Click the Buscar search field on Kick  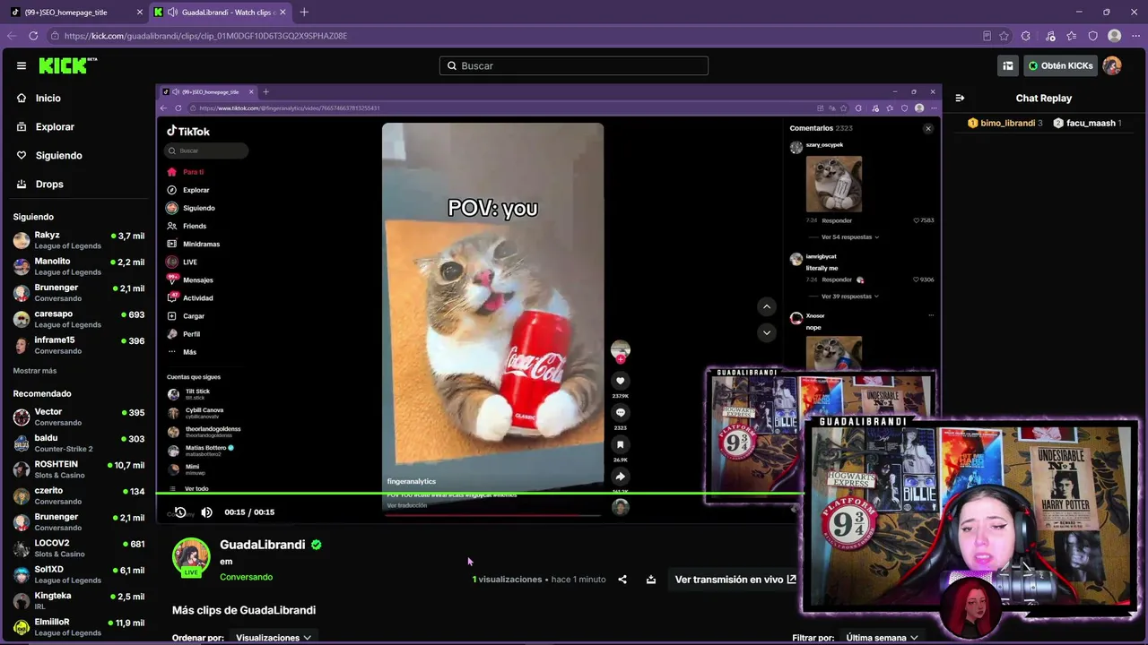574,65
